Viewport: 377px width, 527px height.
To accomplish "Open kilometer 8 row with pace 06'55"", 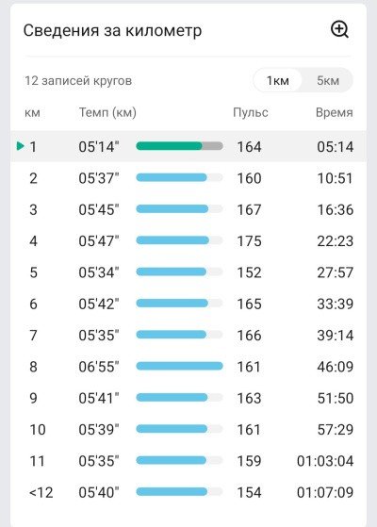I will tap(188, 367).
